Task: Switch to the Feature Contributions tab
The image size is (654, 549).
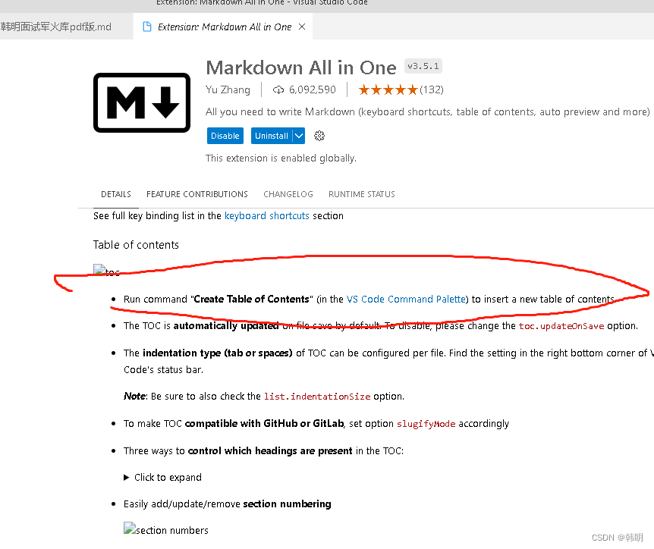Action: pos(197,194)
